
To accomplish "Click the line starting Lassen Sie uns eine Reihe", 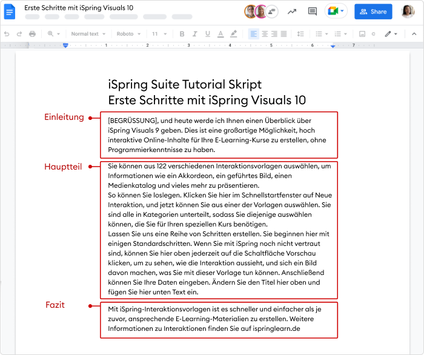I will pos(219,234).
